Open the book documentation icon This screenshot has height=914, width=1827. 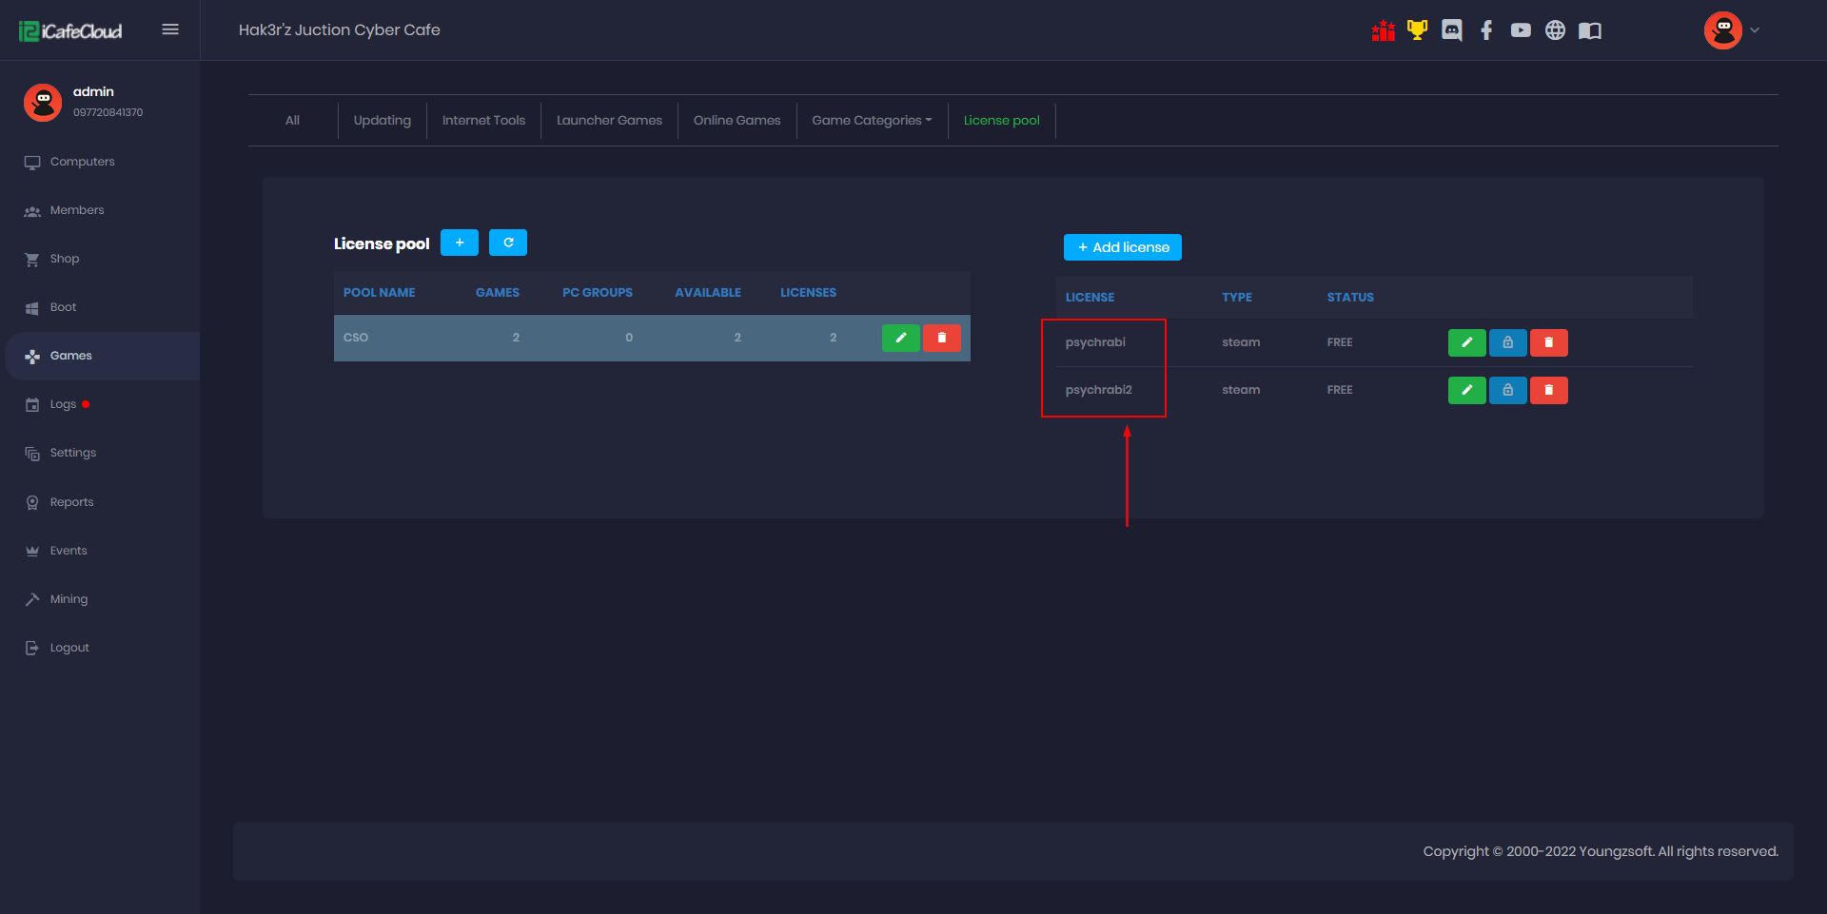point(1590,30)
